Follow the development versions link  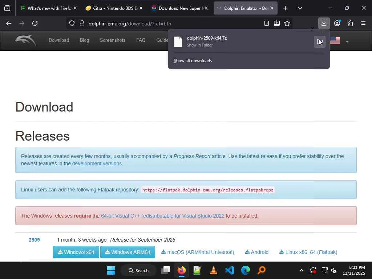pyautogui.click(x=97, y=163)
